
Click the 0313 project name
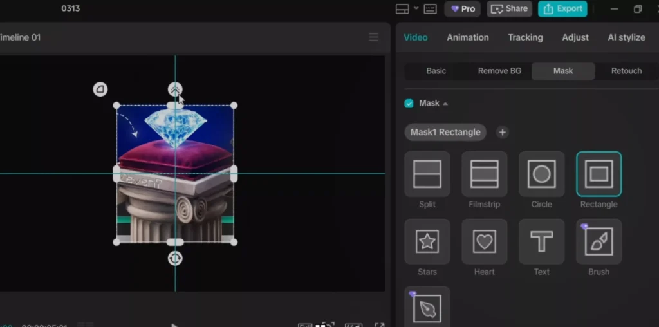pos(71,8)
